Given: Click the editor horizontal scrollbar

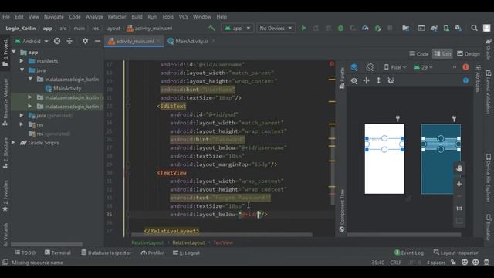Looking at the screenshot, I should pyautogui.click(x=222, y=235).
